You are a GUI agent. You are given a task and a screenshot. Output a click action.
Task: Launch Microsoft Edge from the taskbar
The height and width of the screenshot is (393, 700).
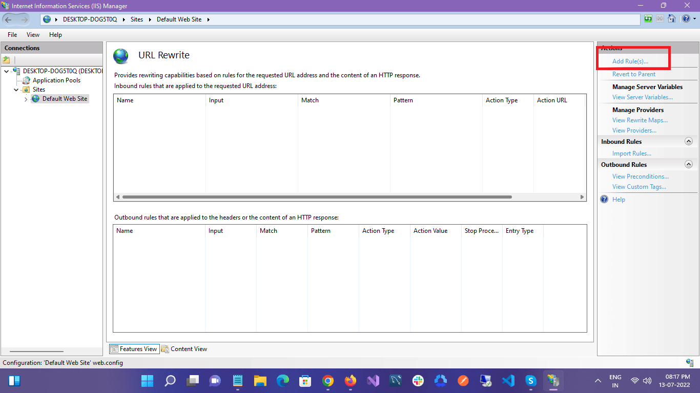coord(283,381)
